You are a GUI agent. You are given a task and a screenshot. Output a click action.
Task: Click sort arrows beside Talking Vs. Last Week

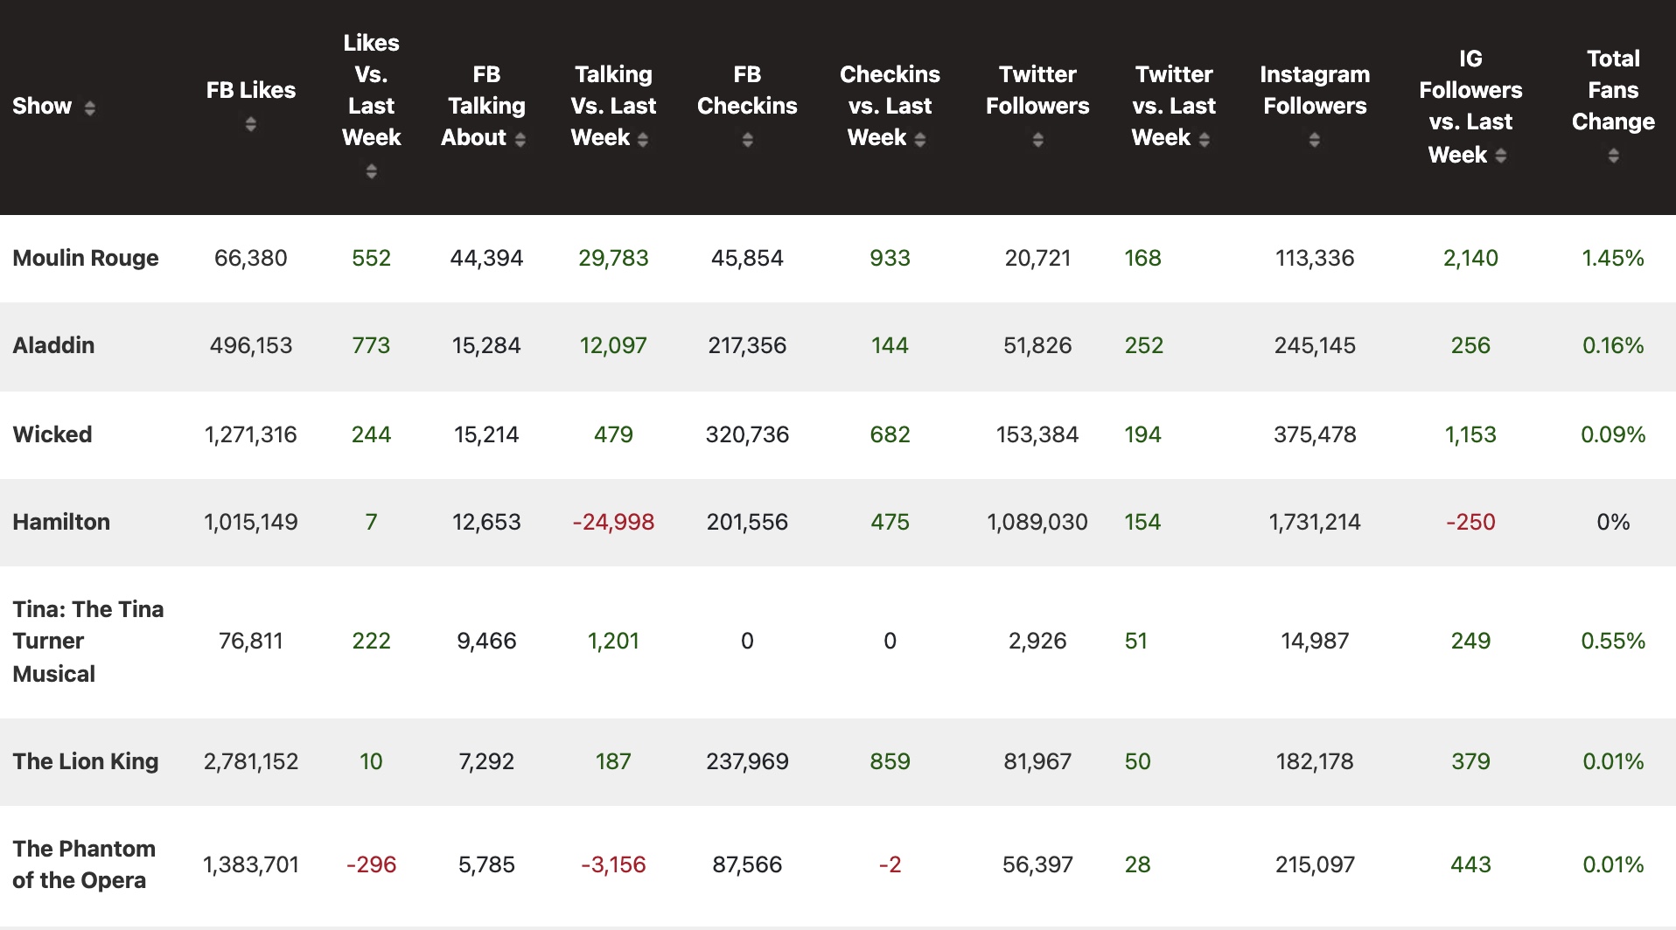point(643,139)
